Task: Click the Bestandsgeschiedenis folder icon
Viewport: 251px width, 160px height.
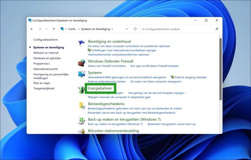Action: pyautogui.click(x=82, y=106)
